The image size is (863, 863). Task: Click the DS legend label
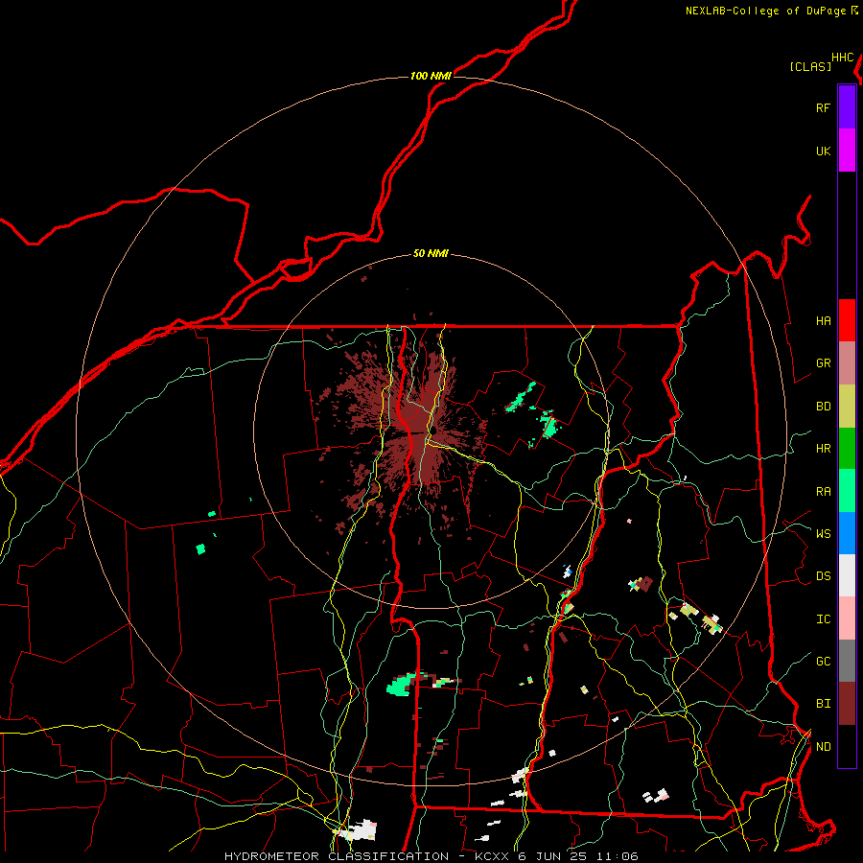click(x=823, y=576)
